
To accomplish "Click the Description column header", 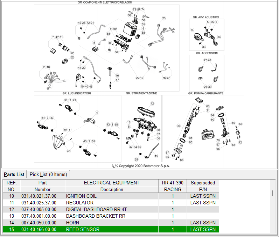I will (x=112, y=189).
